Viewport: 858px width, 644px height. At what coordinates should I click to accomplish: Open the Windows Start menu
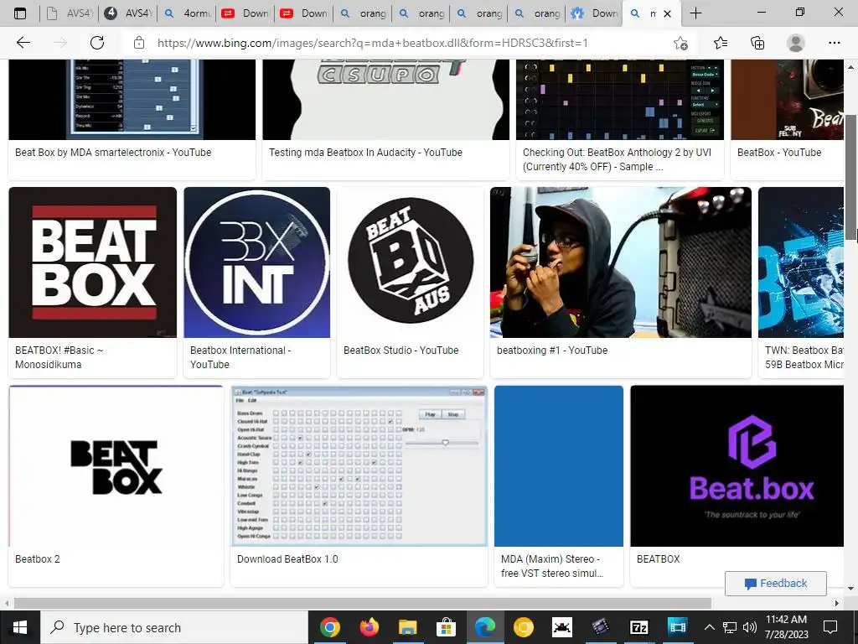coord(20,627)
